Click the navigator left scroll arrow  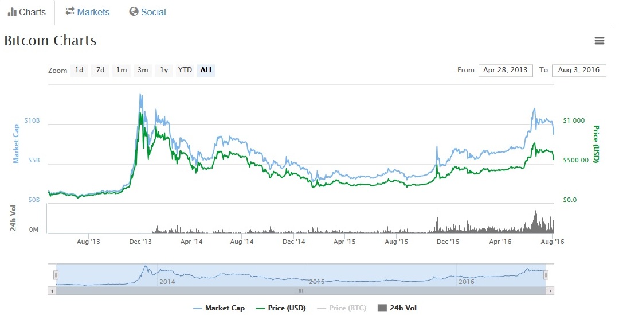(x=52, y=291)
